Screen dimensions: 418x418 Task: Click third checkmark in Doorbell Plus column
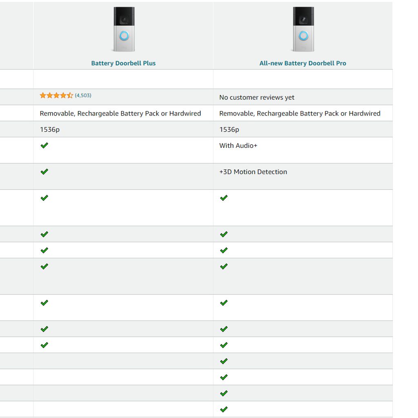[x=44, y=198]
